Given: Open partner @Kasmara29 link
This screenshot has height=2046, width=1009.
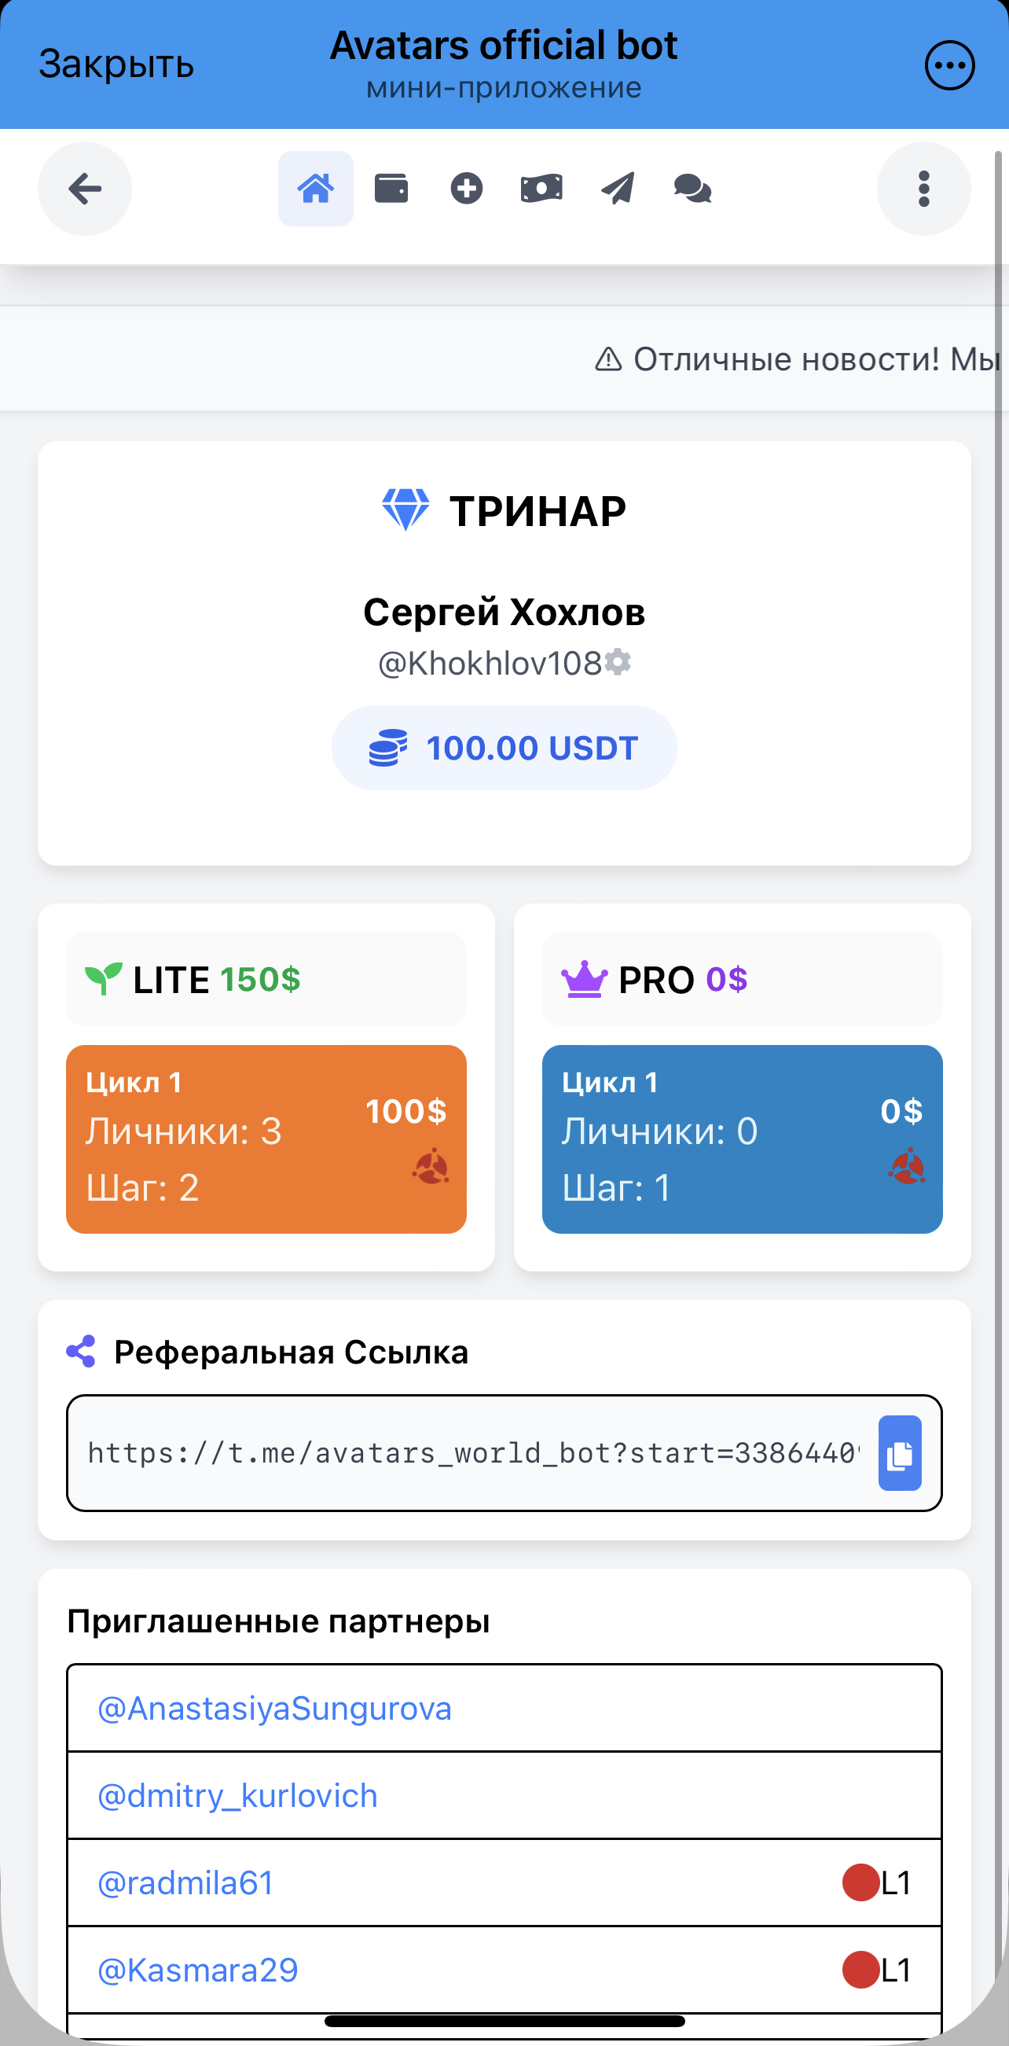Looking at the screenshot, I should (198, 1971).
